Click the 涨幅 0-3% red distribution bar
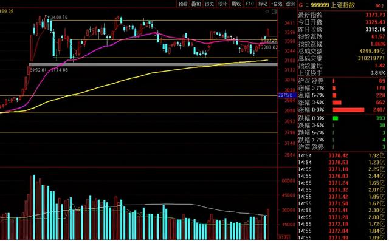The width and height of the screenshot is (389, 241). 348,110
